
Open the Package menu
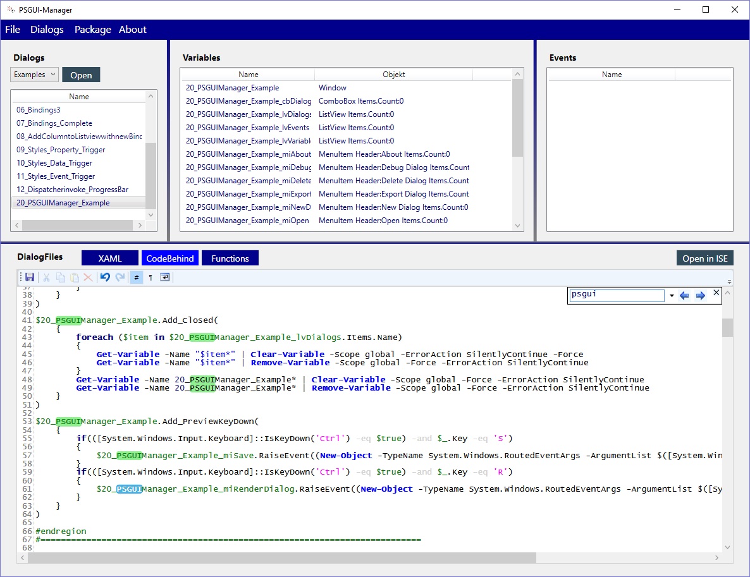tap(93, 30)
